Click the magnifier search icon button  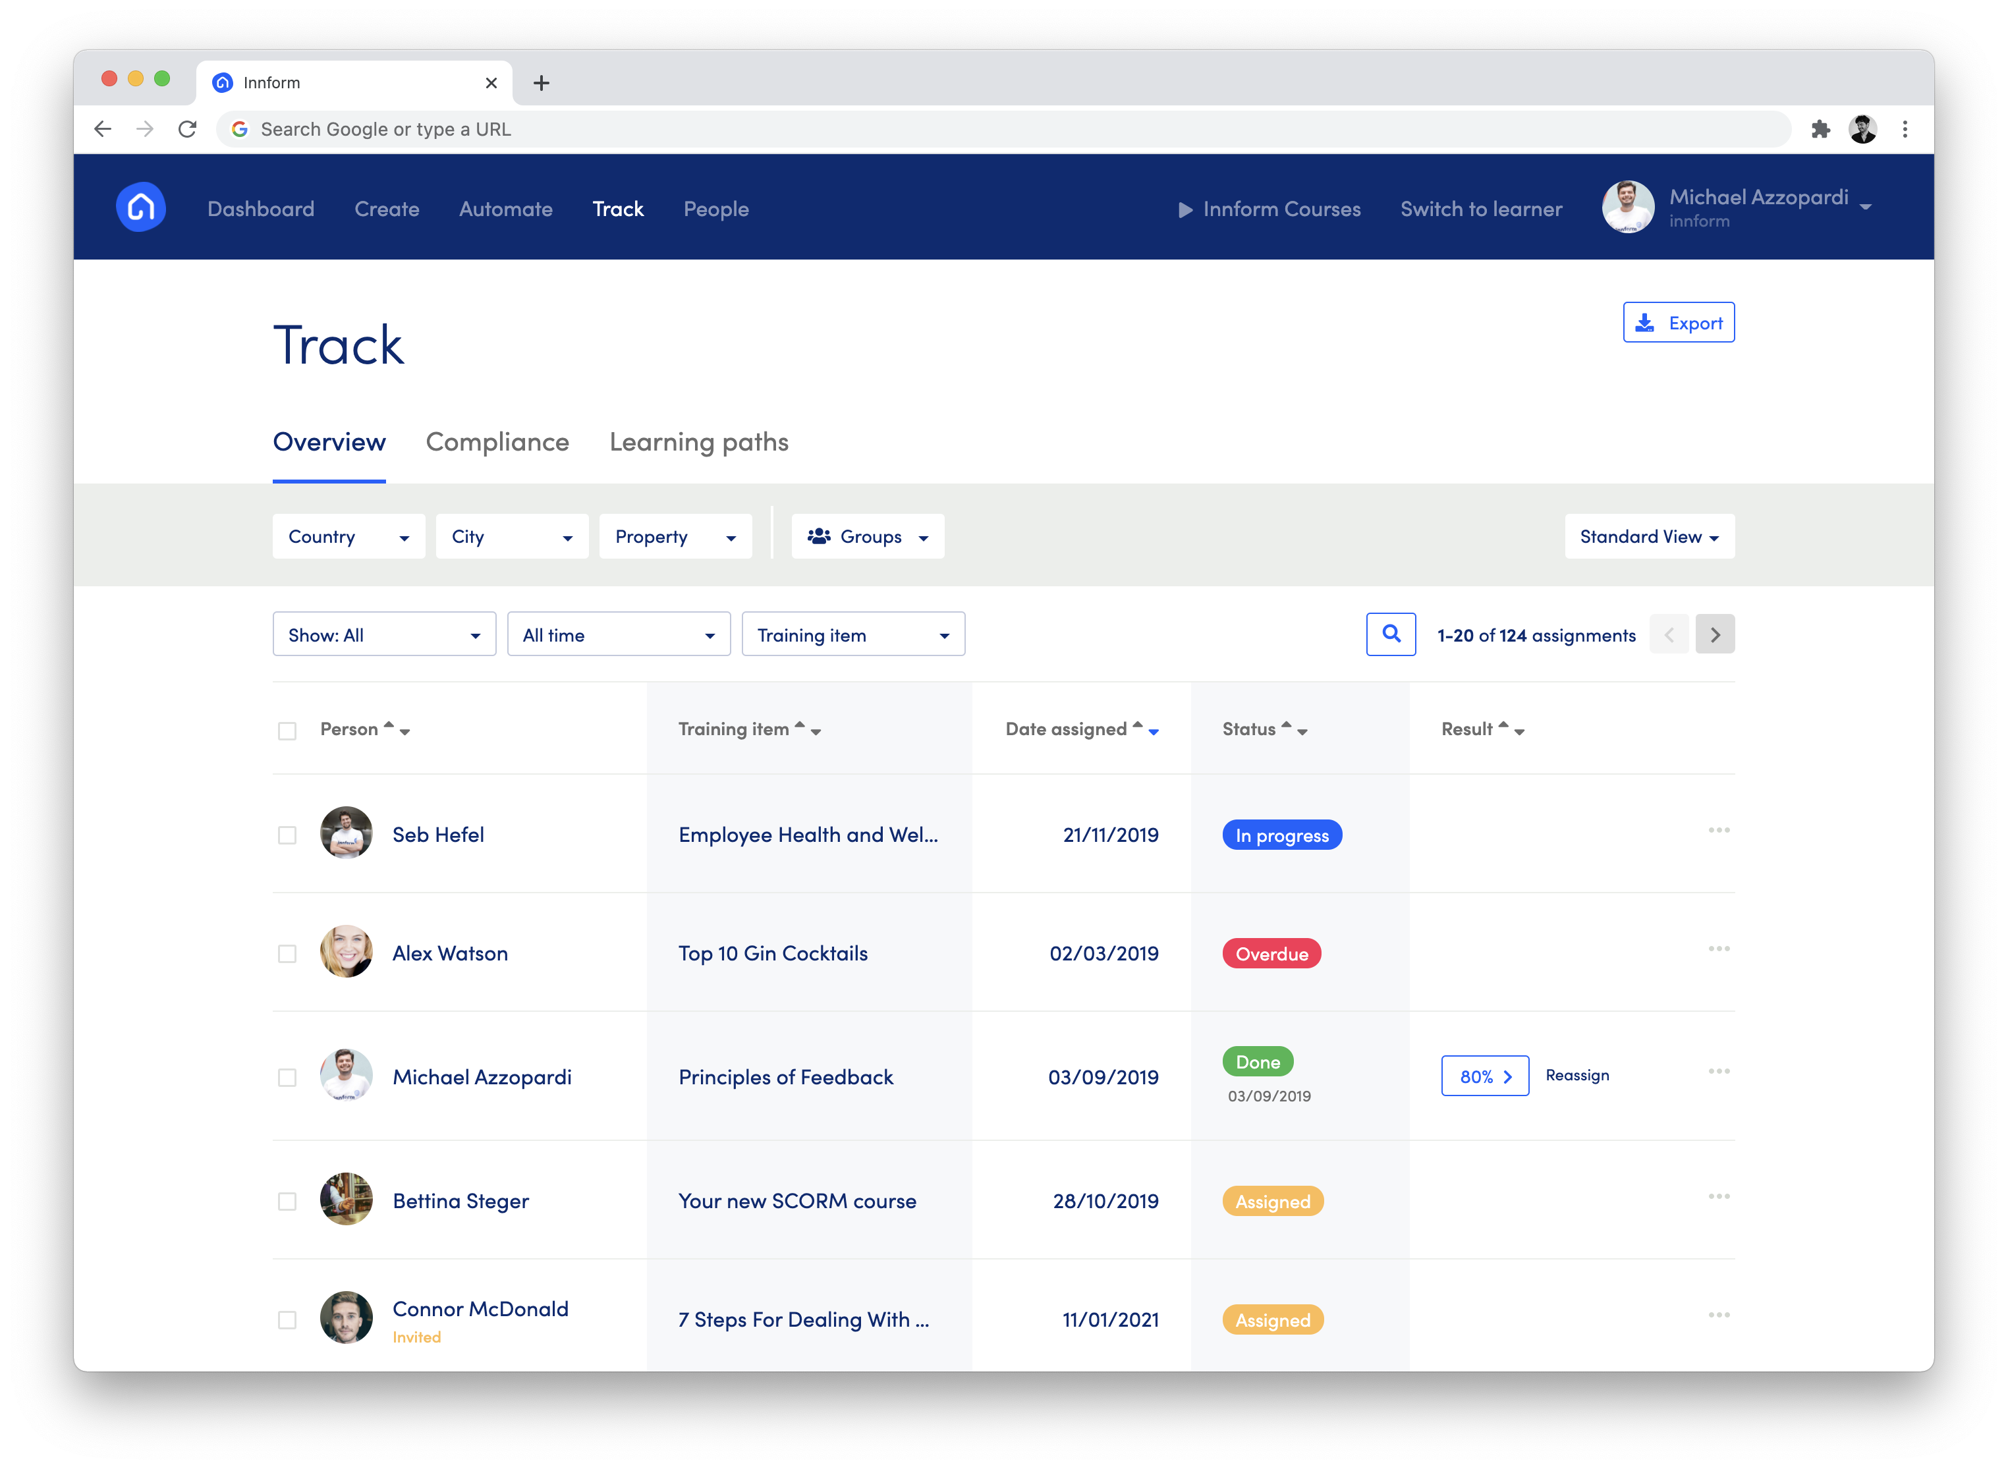[1390, 634]
